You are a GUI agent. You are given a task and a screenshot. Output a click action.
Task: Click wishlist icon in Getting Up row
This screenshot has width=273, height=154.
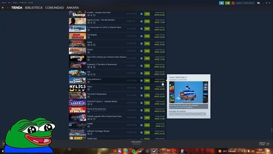point(141,58)
